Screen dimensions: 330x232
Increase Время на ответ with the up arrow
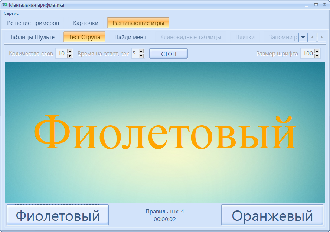(141, 52)
